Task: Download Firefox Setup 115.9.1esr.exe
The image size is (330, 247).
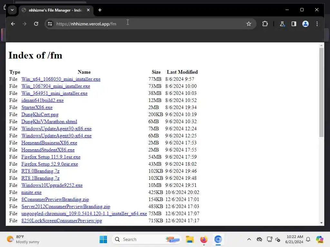Action: coord(51,157)
